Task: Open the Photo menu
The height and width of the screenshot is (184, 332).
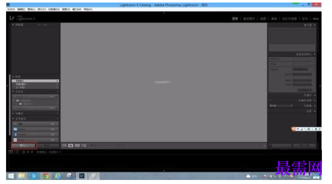Action: coord(41,9)
